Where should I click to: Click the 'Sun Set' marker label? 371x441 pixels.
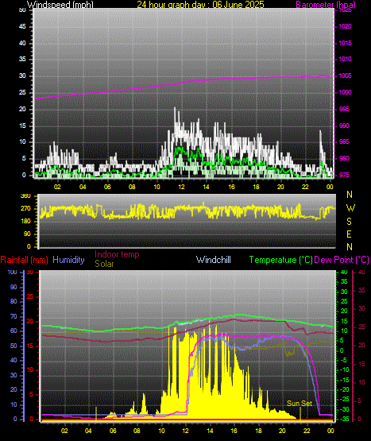click(300, 404)
